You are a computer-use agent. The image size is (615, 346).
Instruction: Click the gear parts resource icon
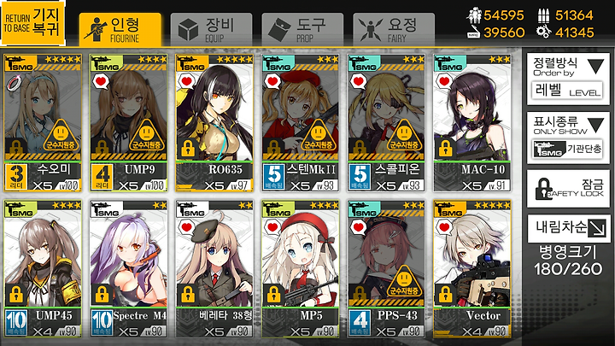(543, 32)
